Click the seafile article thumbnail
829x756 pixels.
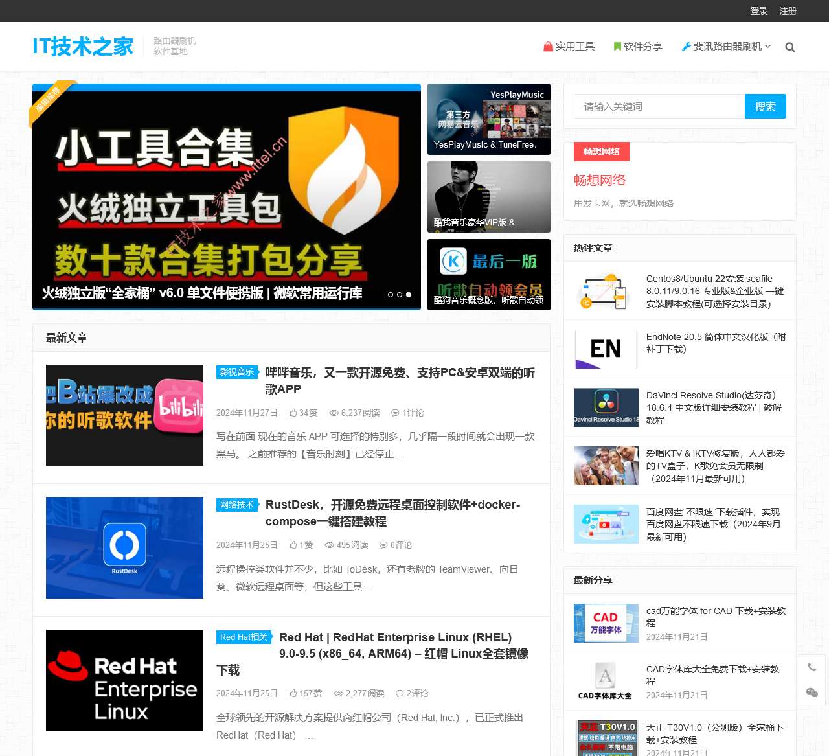click(x=606, y=291)
